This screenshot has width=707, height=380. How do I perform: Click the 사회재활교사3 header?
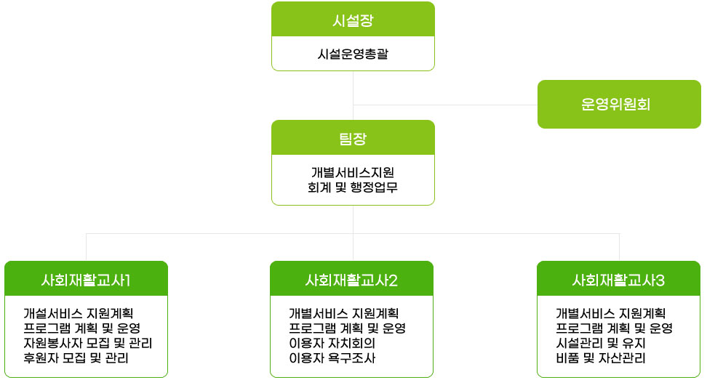click(x=618, y=280)
